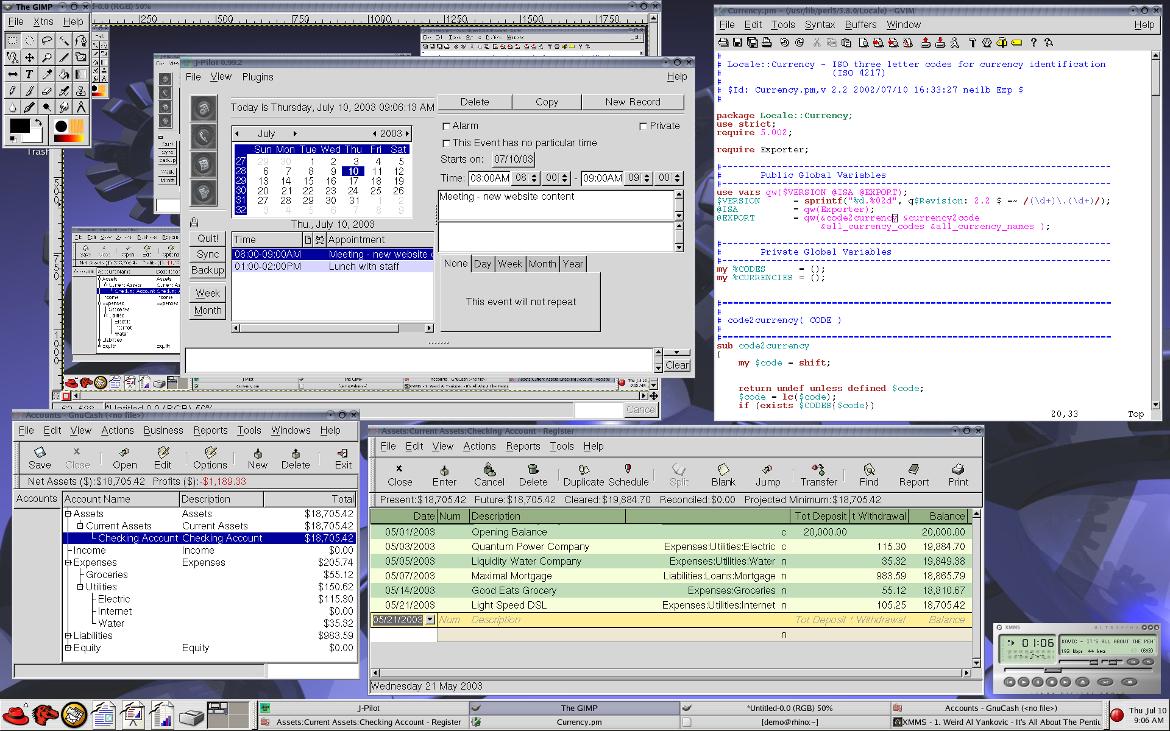
Task: Open the Plugins menu in J-Pilot
Action: coord(258,77)
